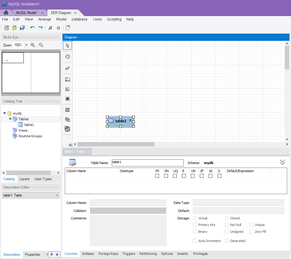Show previous sidebar tab with left arrow
This screenshot has height=259, width=291.
point(51,254)
